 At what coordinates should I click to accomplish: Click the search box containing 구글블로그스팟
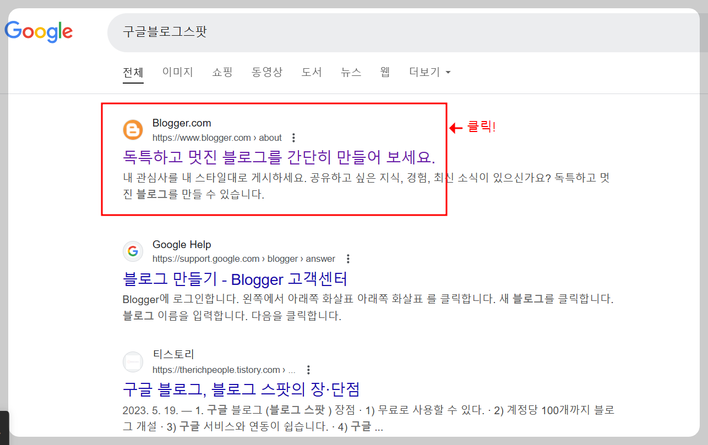click(x=407, y=31)
